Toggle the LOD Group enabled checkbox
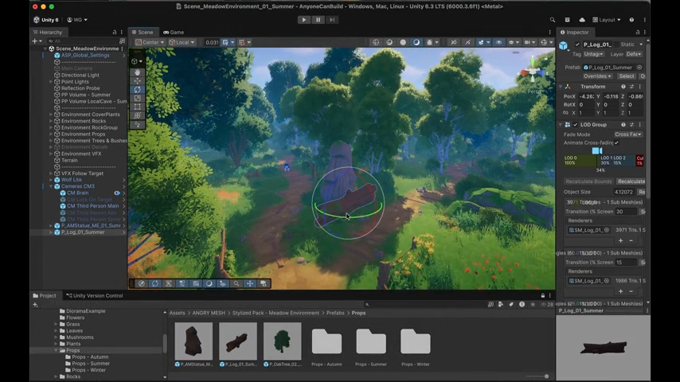The image size is (680, 382). [576, 125]
